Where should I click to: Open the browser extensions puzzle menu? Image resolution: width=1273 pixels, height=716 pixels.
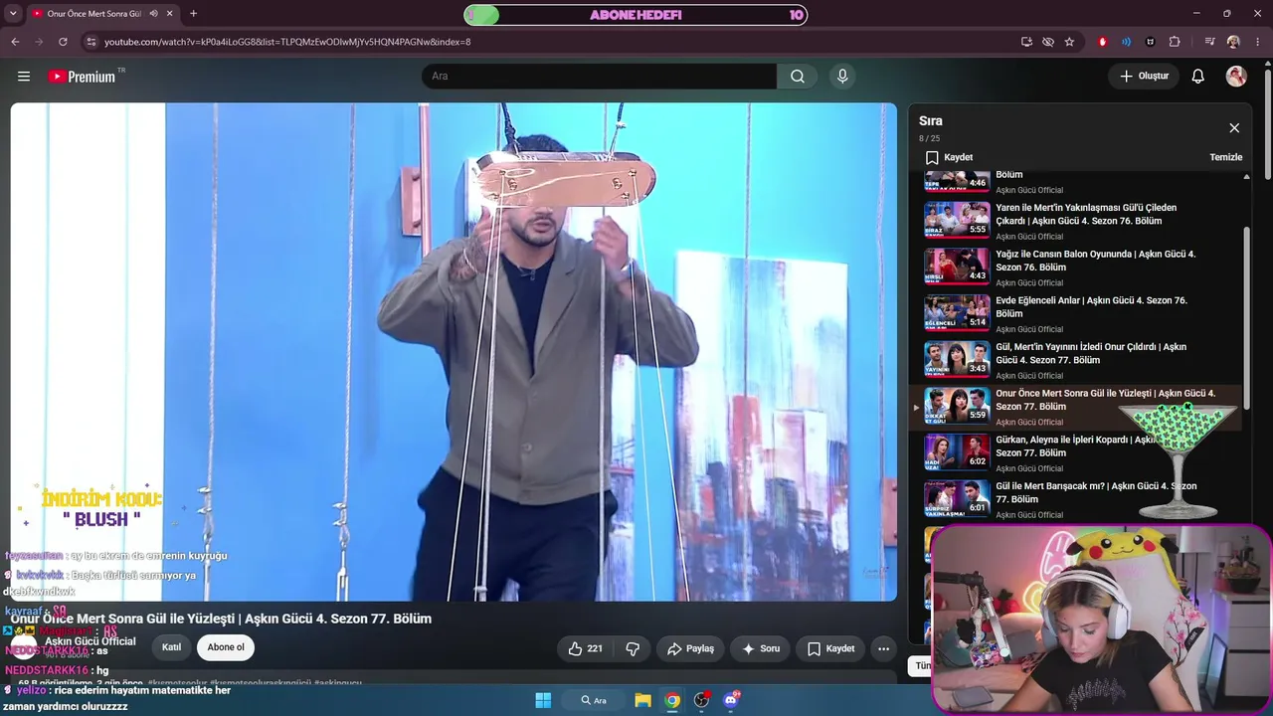point(1175,42)
